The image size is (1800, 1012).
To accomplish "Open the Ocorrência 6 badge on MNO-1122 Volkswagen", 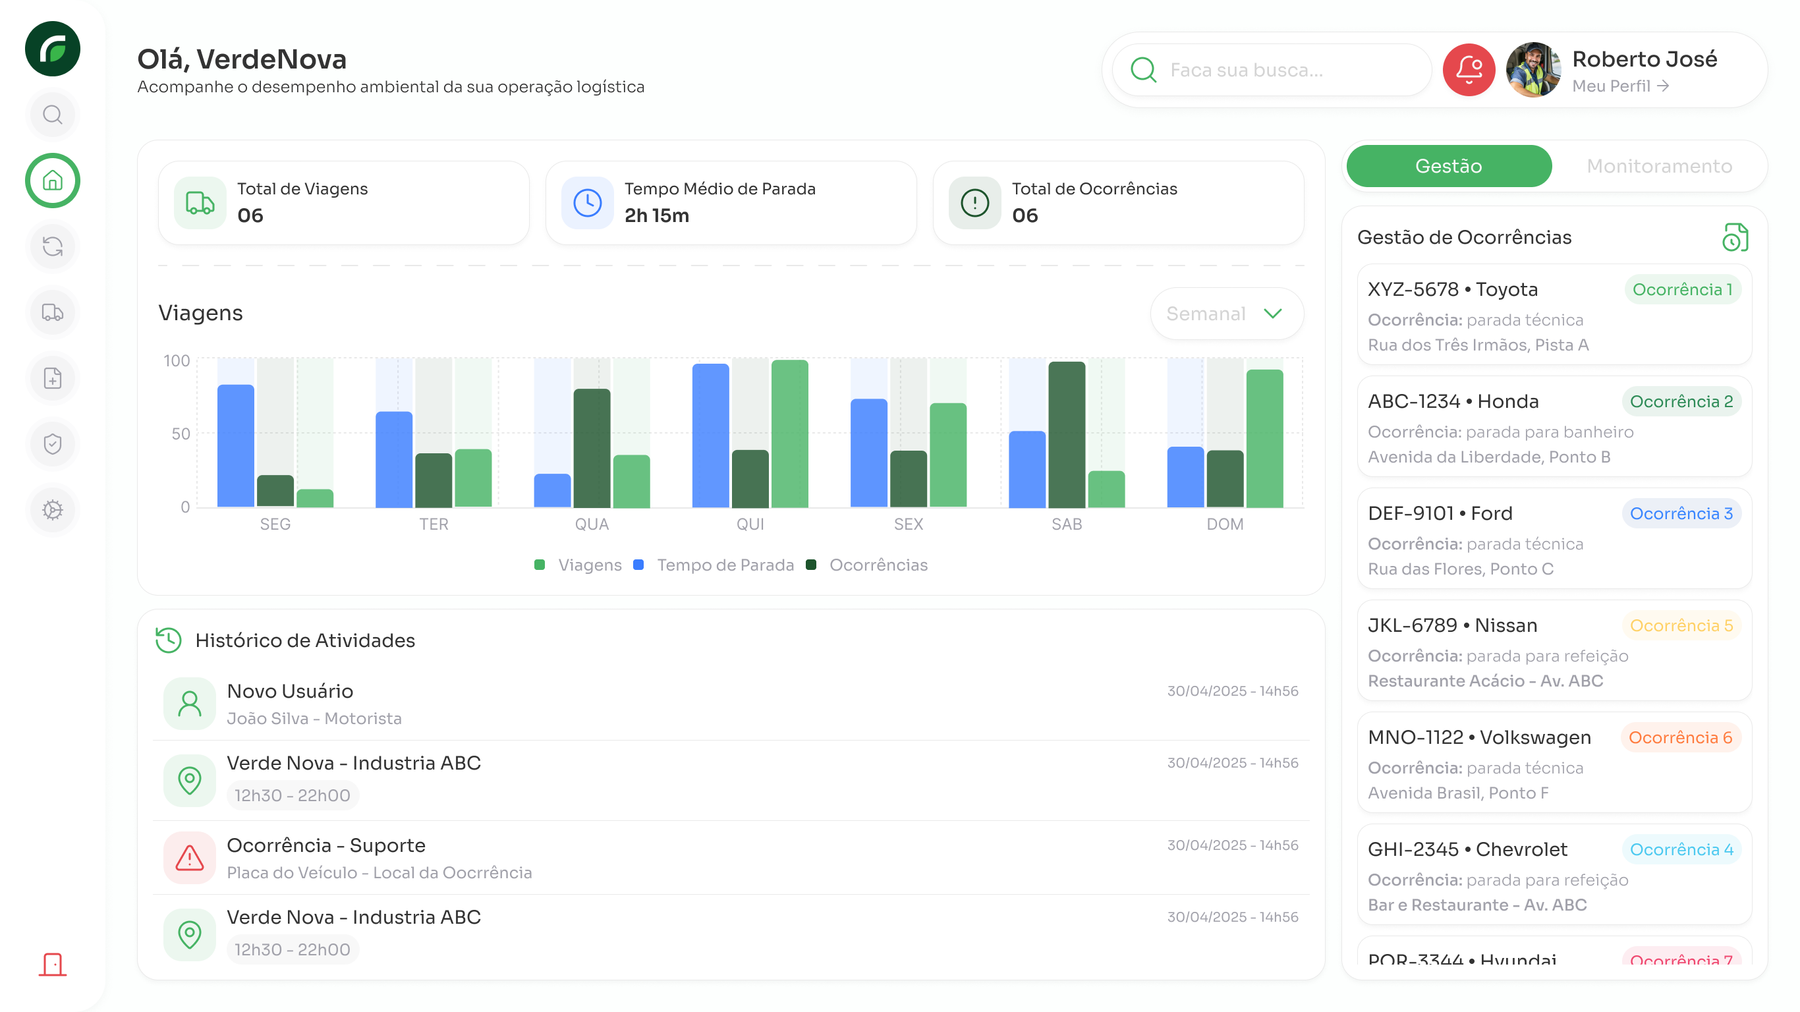I will tap(1680, 737).
